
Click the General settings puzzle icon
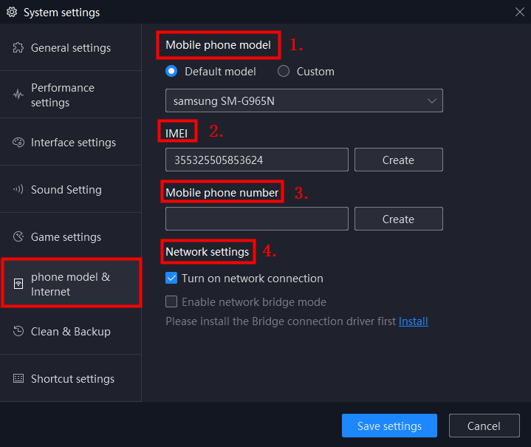tap(18, 48)
